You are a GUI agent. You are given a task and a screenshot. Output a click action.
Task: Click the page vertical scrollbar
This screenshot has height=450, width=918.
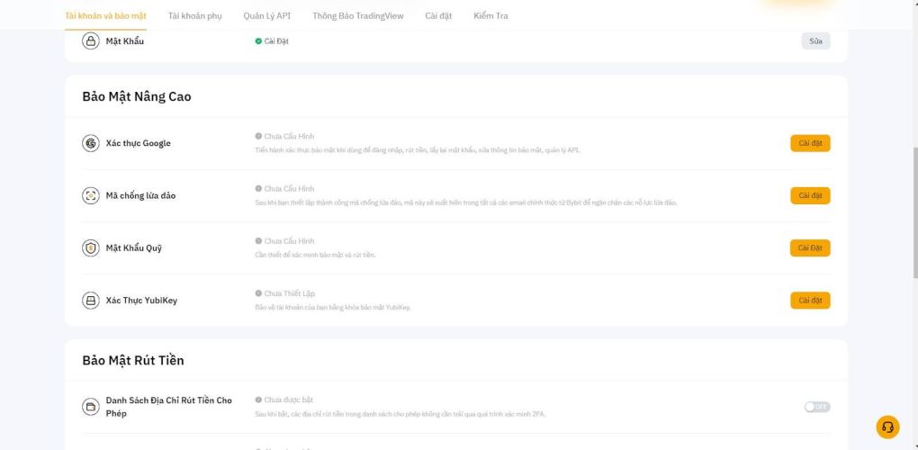[913, 180]
